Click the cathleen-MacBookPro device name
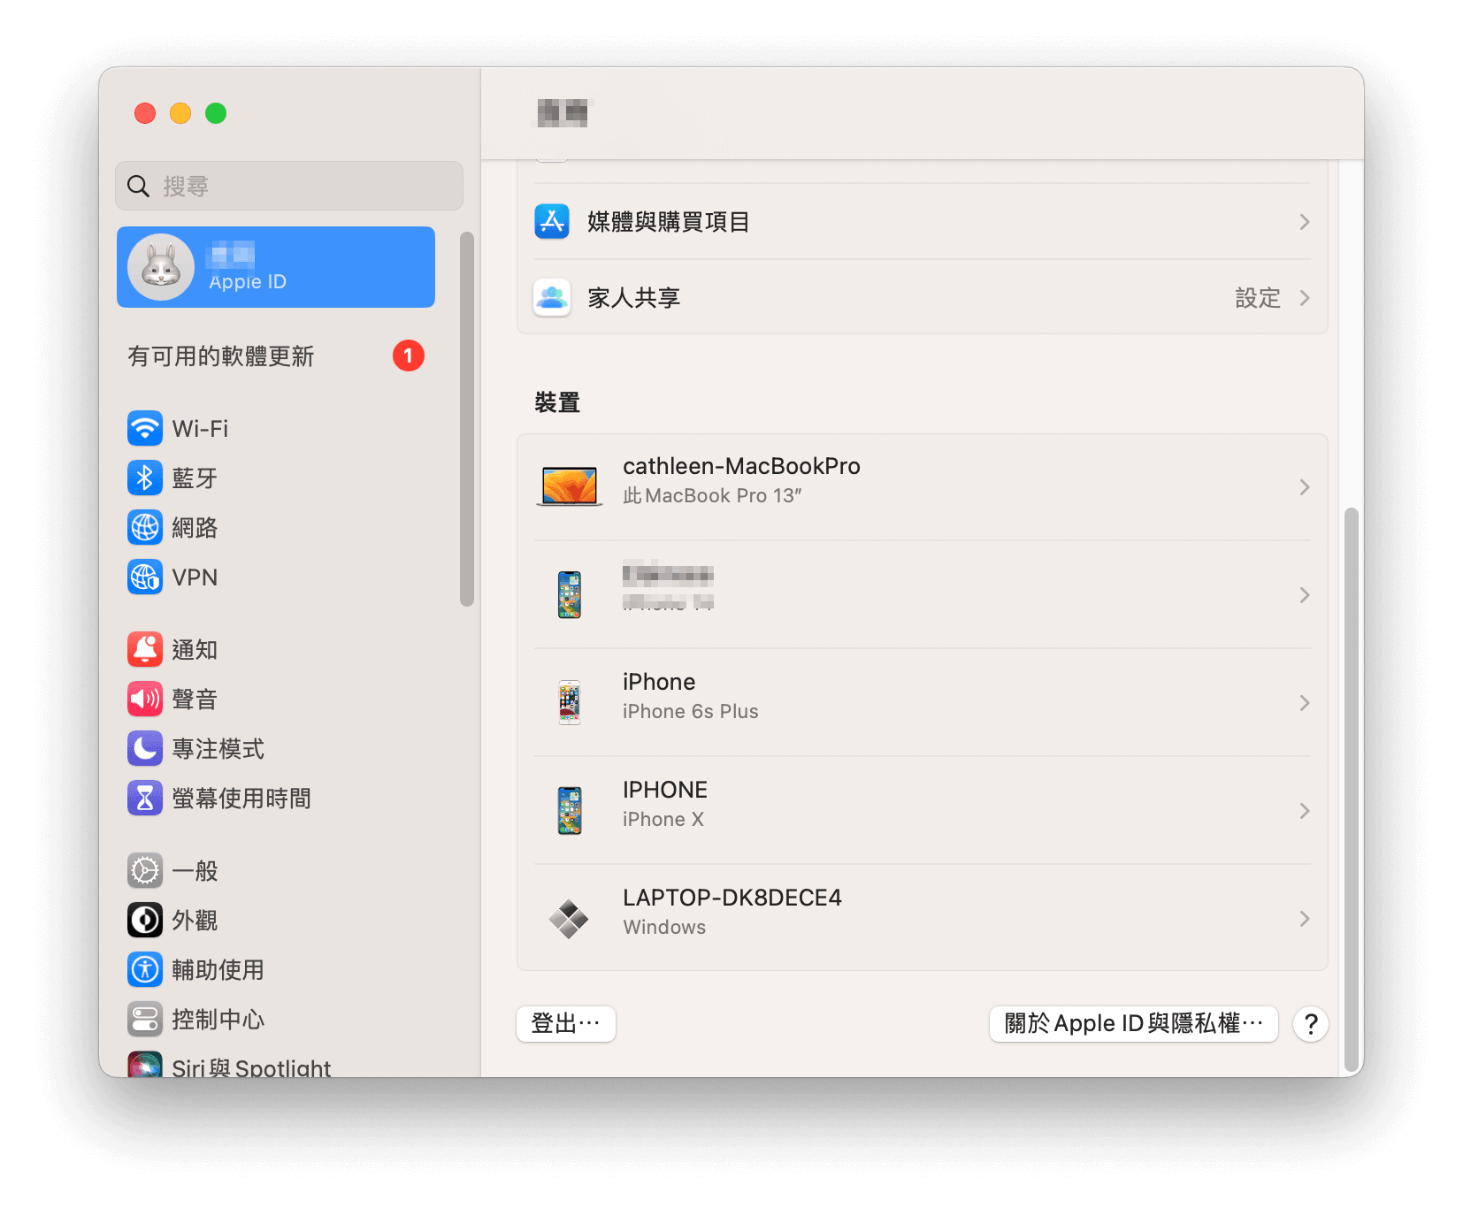Viewport: 1463px width, 1208px height. tap(741, 466)
